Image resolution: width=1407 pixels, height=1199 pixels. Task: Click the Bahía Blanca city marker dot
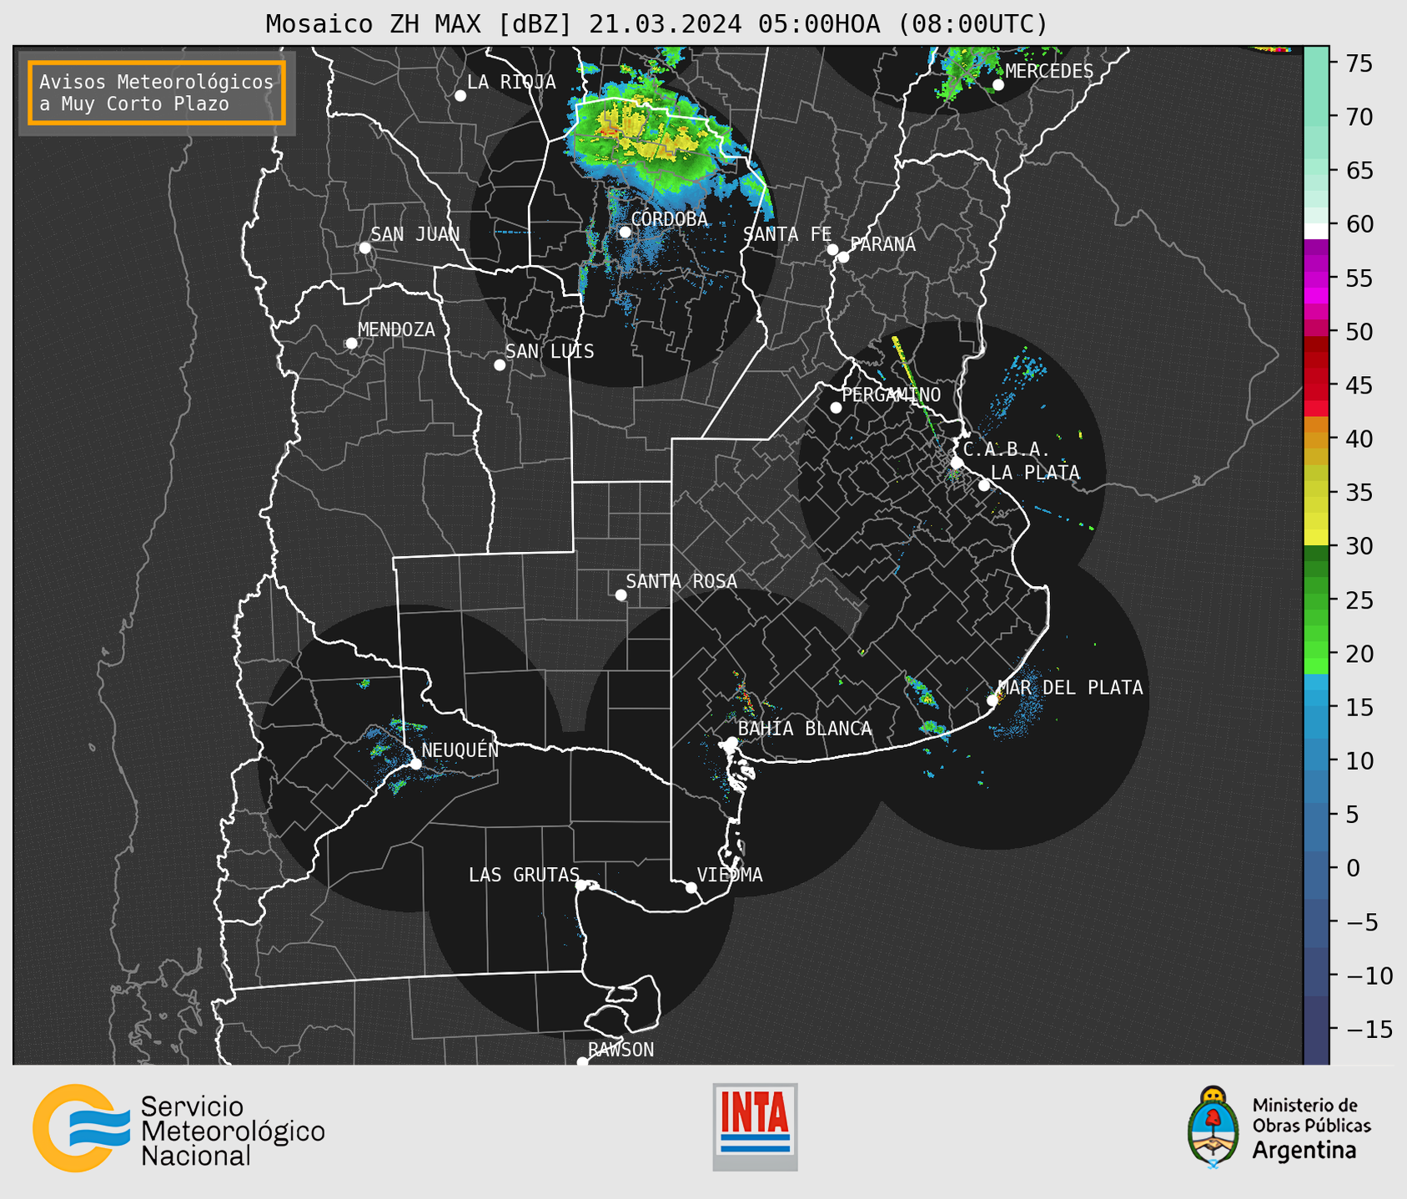coord(731,742)
